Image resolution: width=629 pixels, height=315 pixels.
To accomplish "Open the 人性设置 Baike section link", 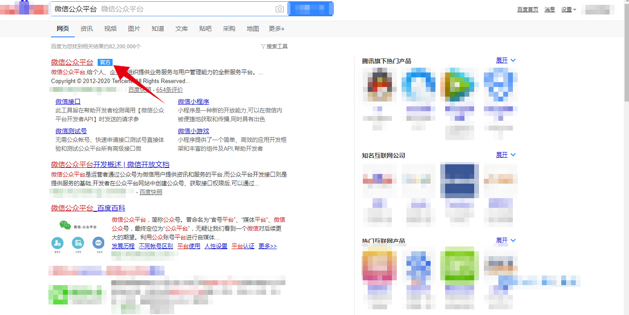I will pyautogui.click(x=216, y=246).
